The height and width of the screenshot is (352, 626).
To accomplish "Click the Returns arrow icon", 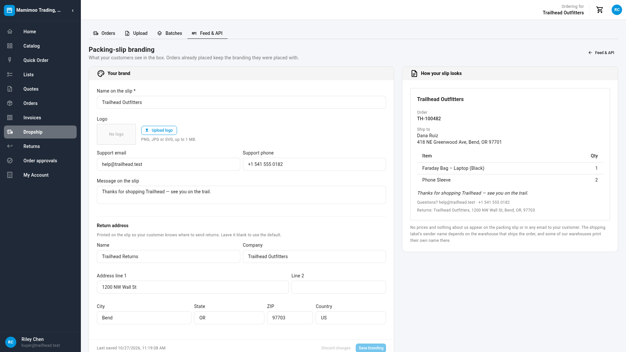I will click(x=10, y=146).
